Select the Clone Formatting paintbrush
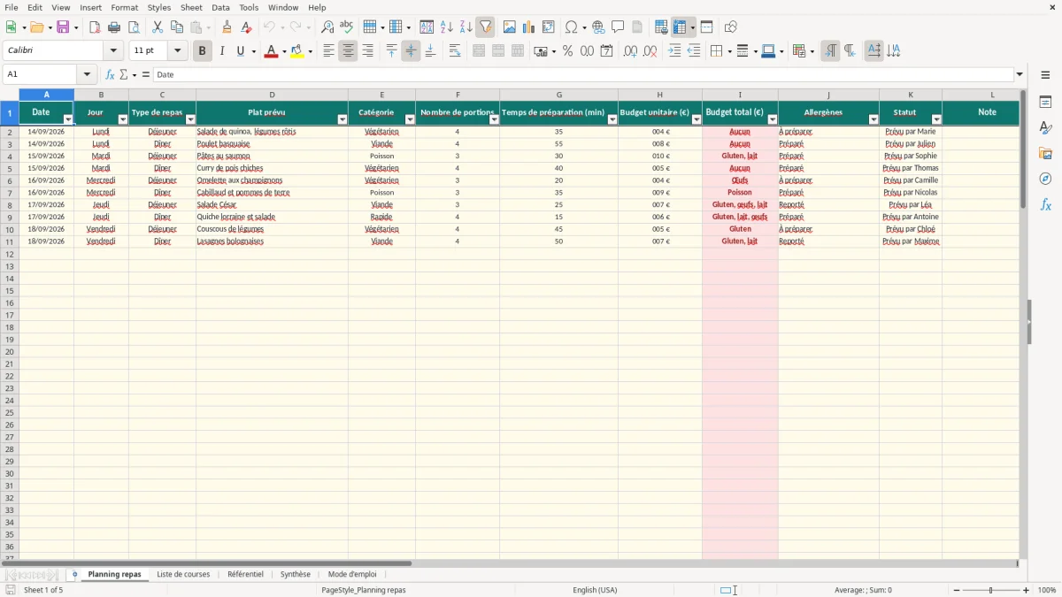 coord(227,27)
